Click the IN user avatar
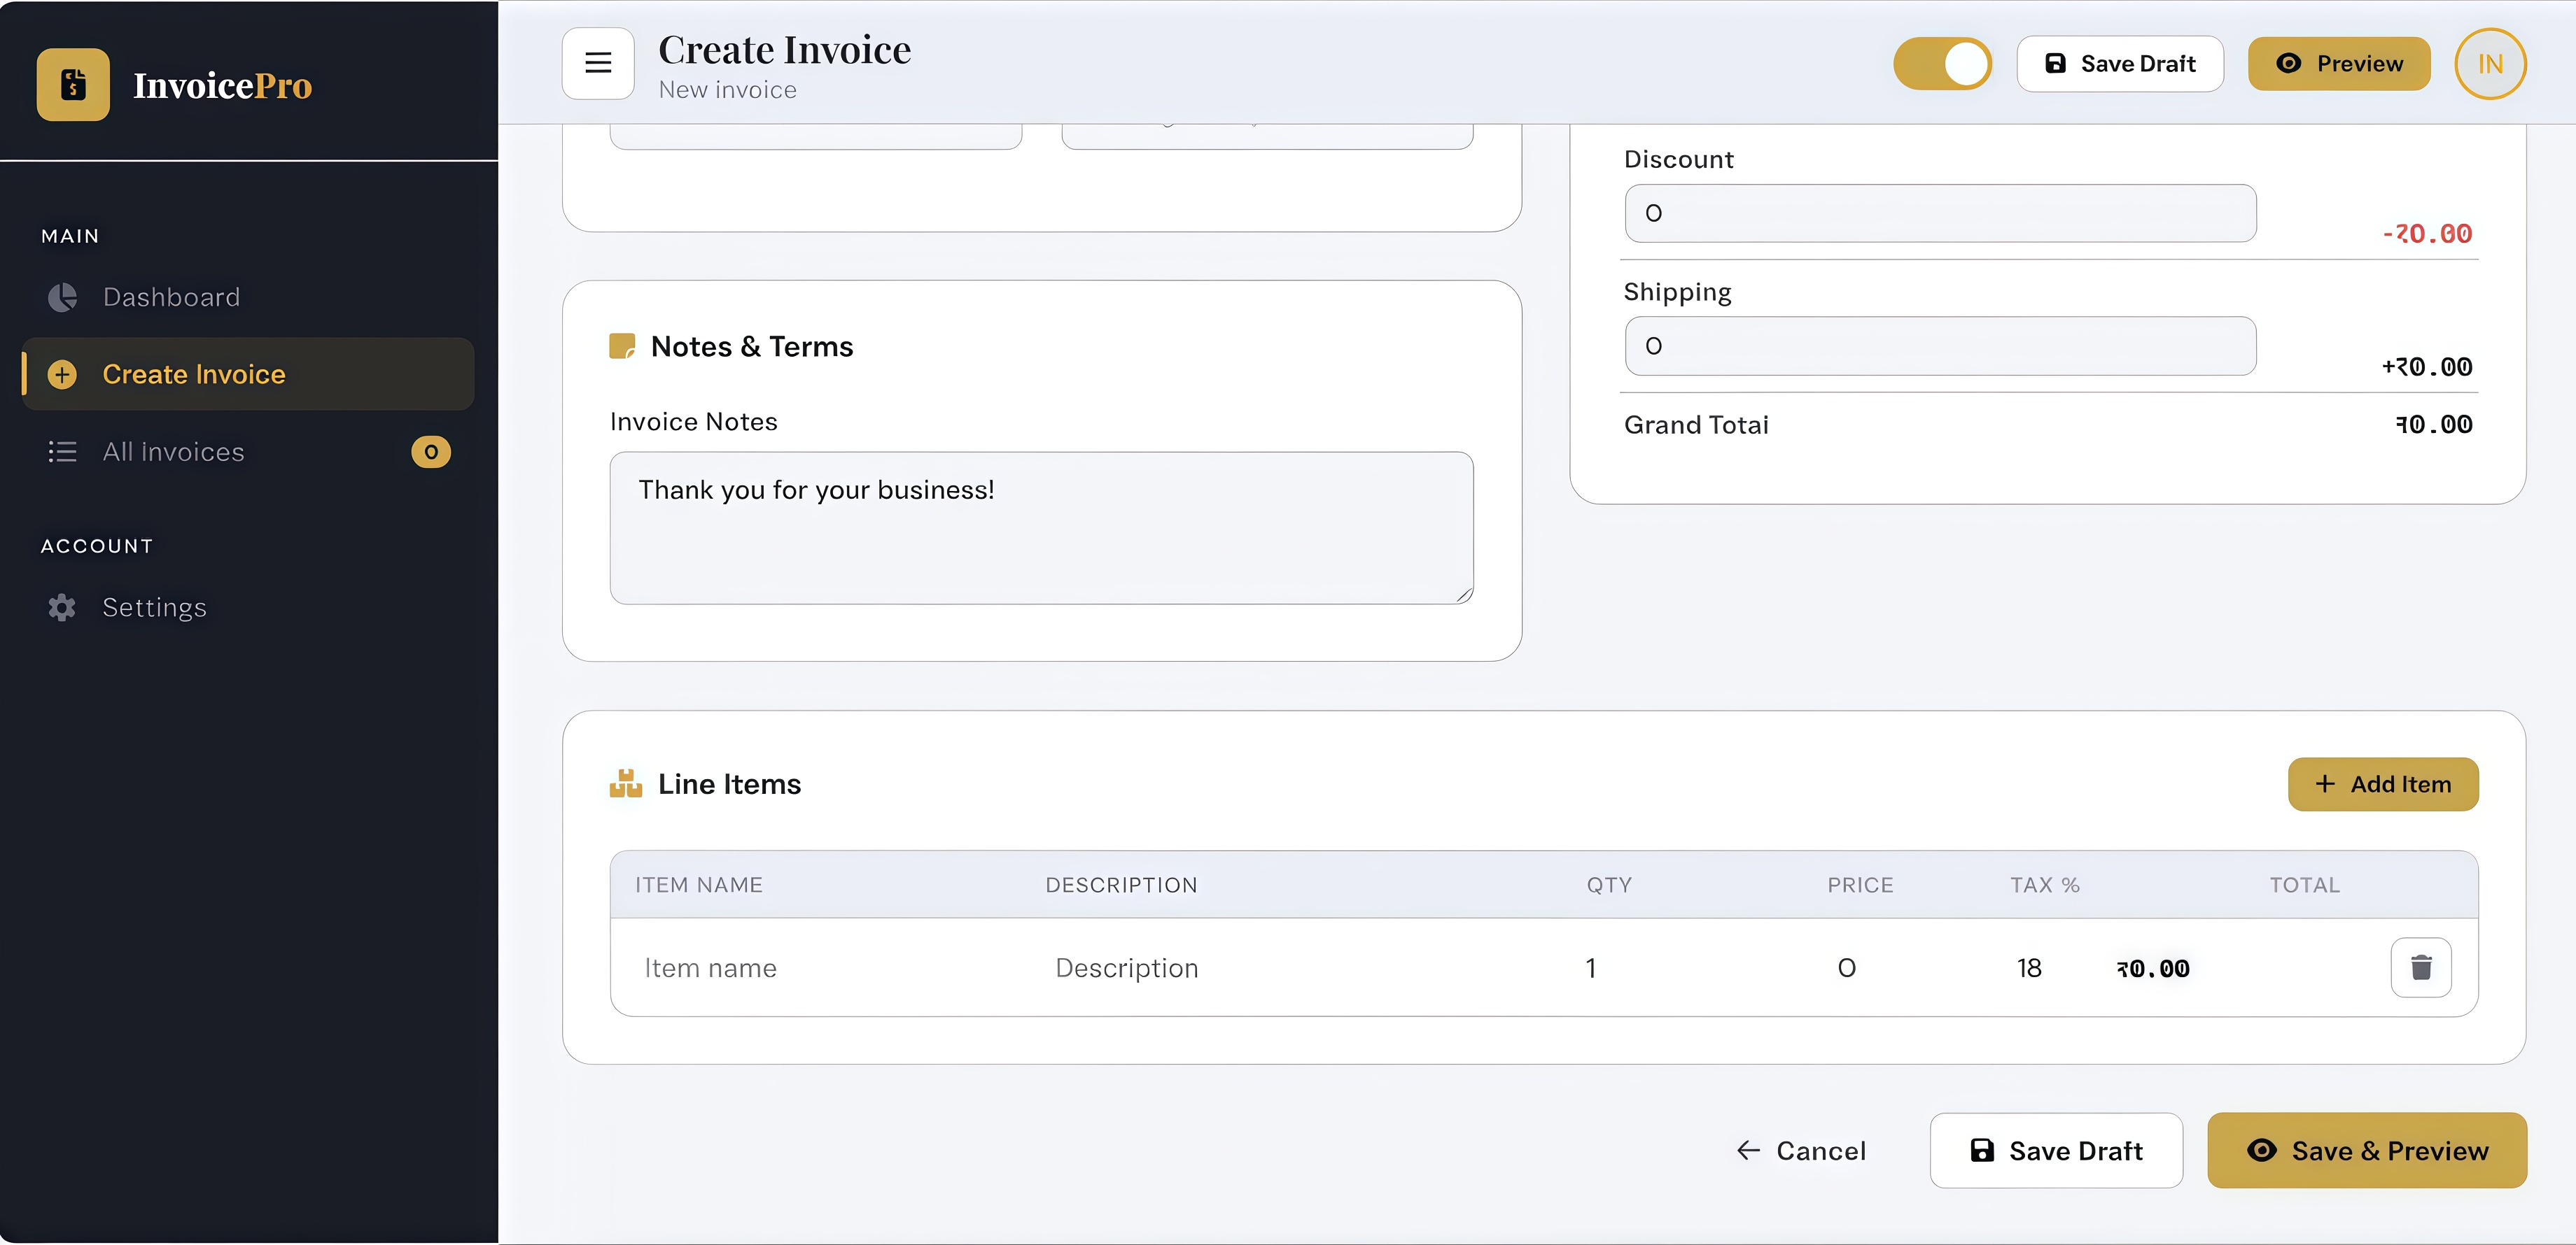Viewport: 2576px width, 1245px height. (2490, 64)
